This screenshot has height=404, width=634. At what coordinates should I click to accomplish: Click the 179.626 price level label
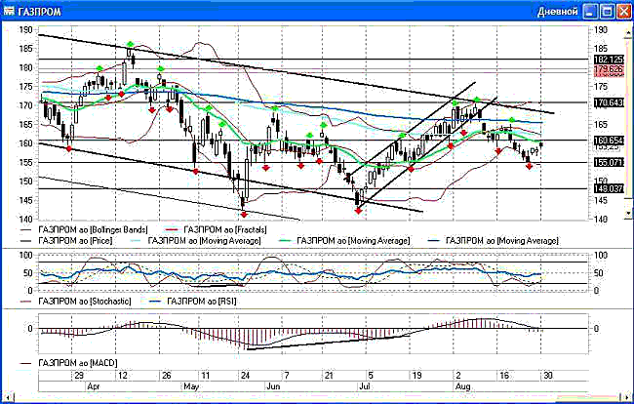click(x=609, y=69)
